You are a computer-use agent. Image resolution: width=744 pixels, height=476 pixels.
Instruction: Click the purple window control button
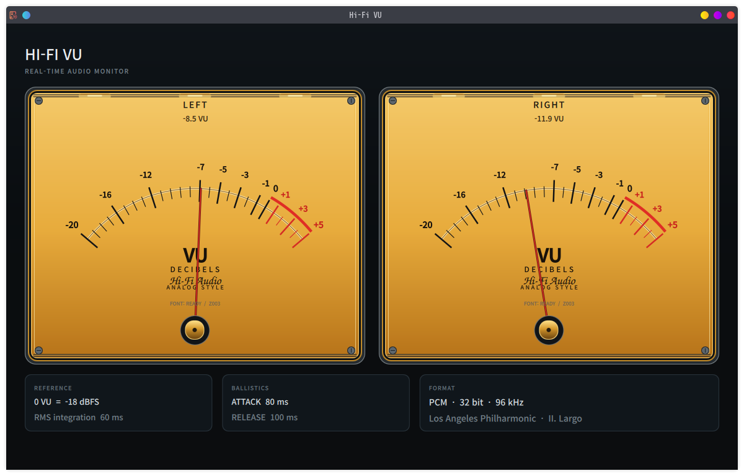tap(717, 15)
